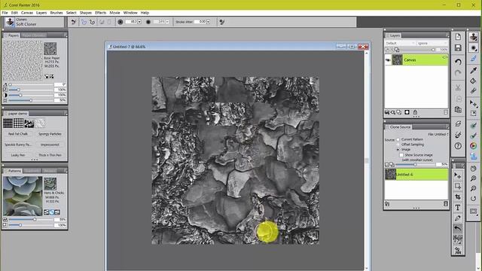Click the Save icon
482x271 pixels.
[x=458, y=47]
